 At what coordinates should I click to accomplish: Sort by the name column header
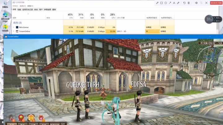pos(29,16)
